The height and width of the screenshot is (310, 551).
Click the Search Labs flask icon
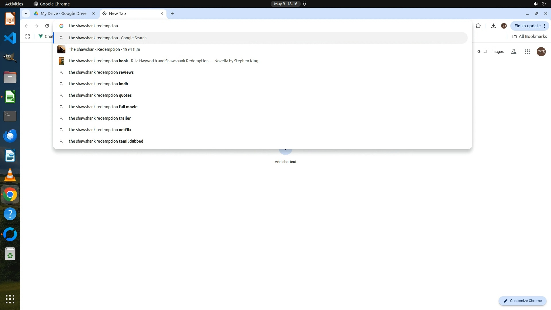pyautogui.click(x=514, y=52)
